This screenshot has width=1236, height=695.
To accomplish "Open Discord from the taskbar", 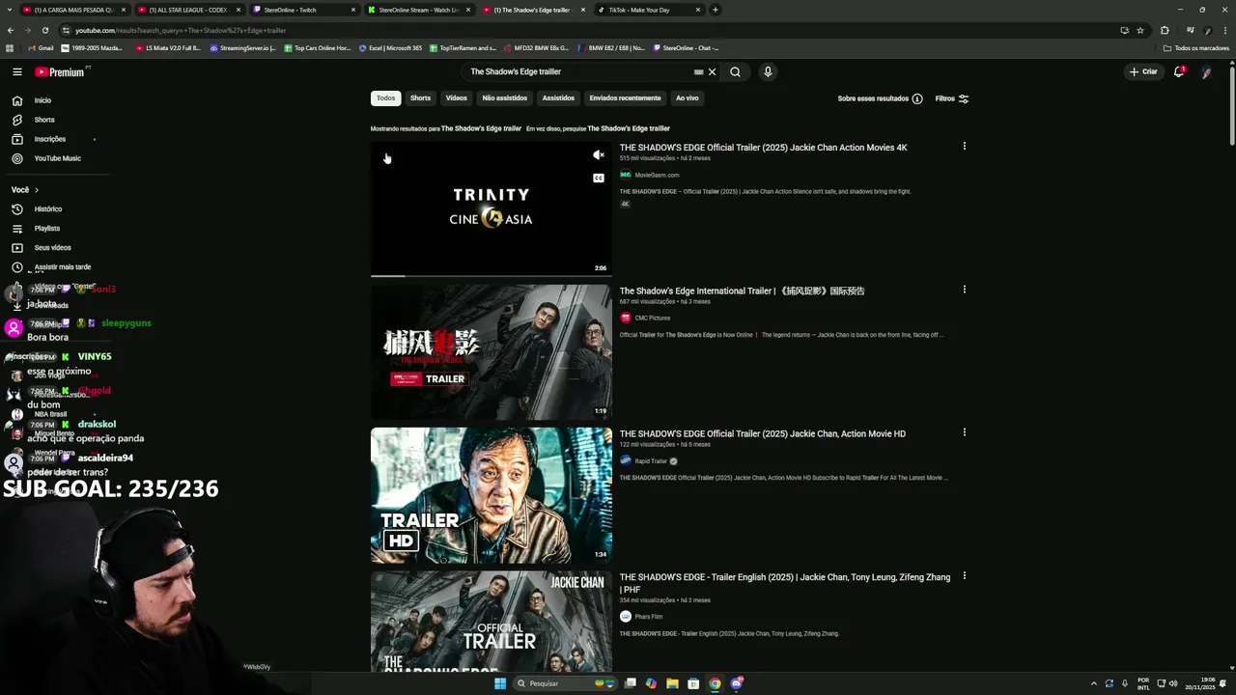I will tap(736, 683).
